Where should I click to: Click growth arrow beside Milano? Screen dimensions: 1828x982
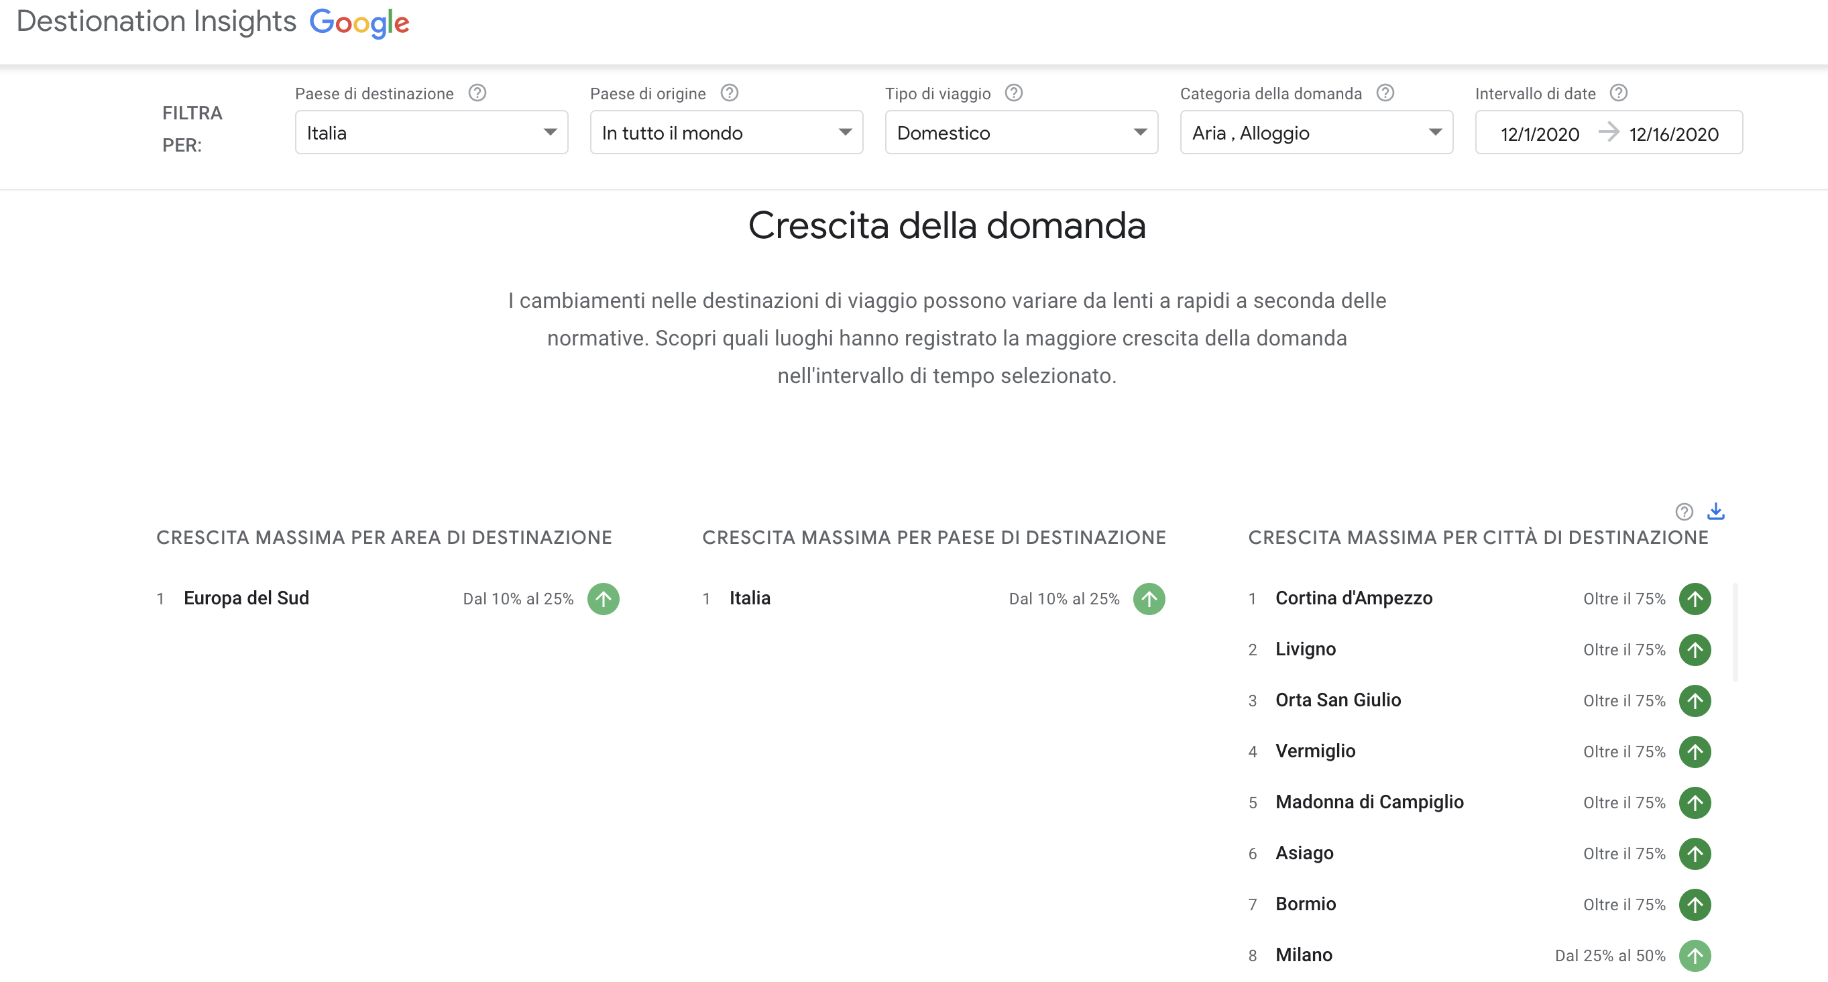[x=1695, y=956]
